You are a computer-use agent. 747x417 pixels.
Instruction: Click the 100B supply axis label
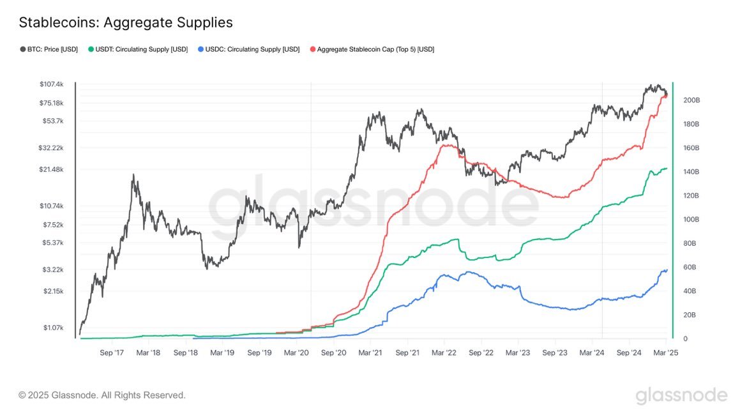(692, 220)
